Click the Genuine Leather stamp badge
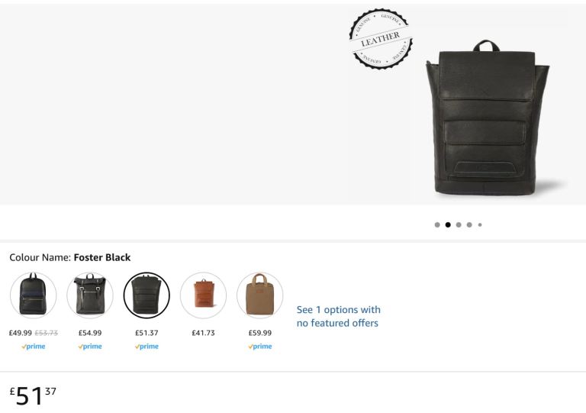Image resolution: width=586 pixels, height=413 pixels. 381,39
